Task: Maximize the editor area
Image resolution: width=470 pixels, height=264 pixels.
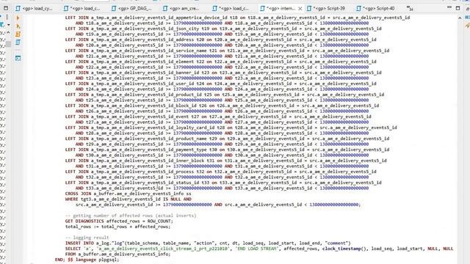Action: (458, 8)
